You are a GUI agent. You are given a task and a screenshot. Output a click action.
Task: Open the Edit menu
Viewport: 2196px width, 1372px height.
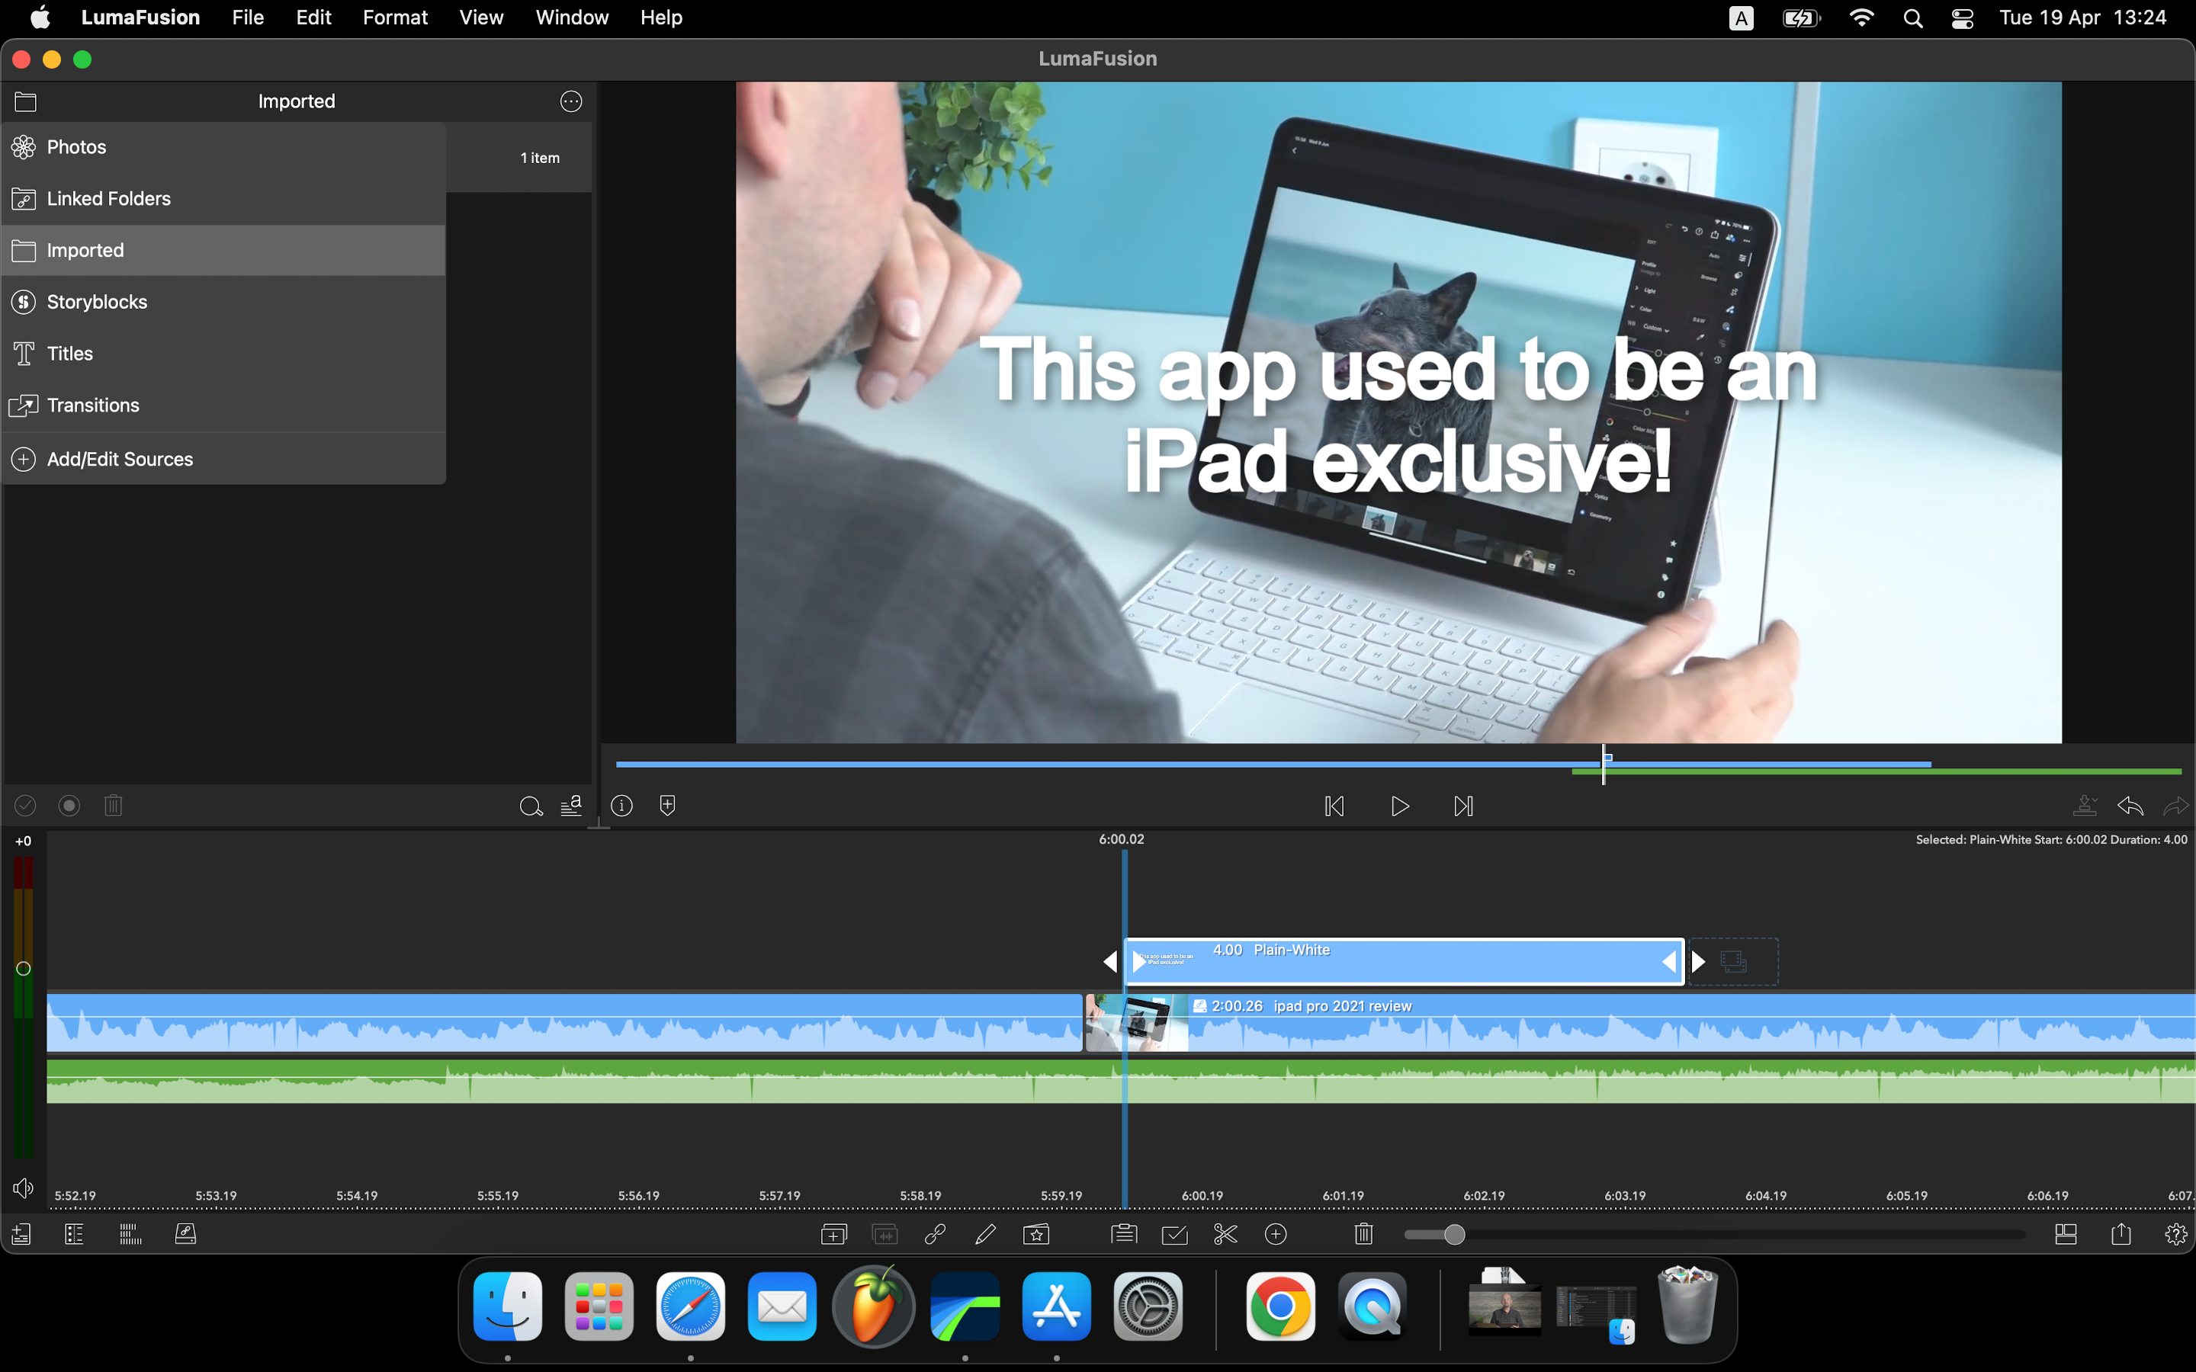pyautogui.click(x=314, y=18)
